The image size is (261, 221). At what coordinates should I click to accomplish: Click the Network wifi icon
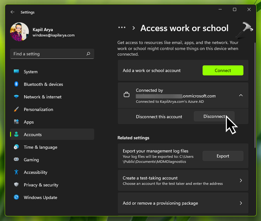click(x=16, y=96)
